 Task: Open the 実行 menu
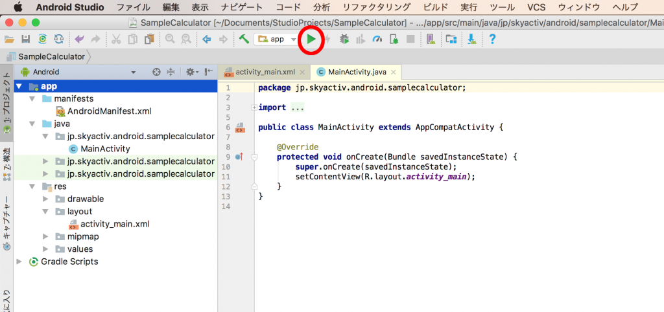pyautogui.click(x=469, y=7)
